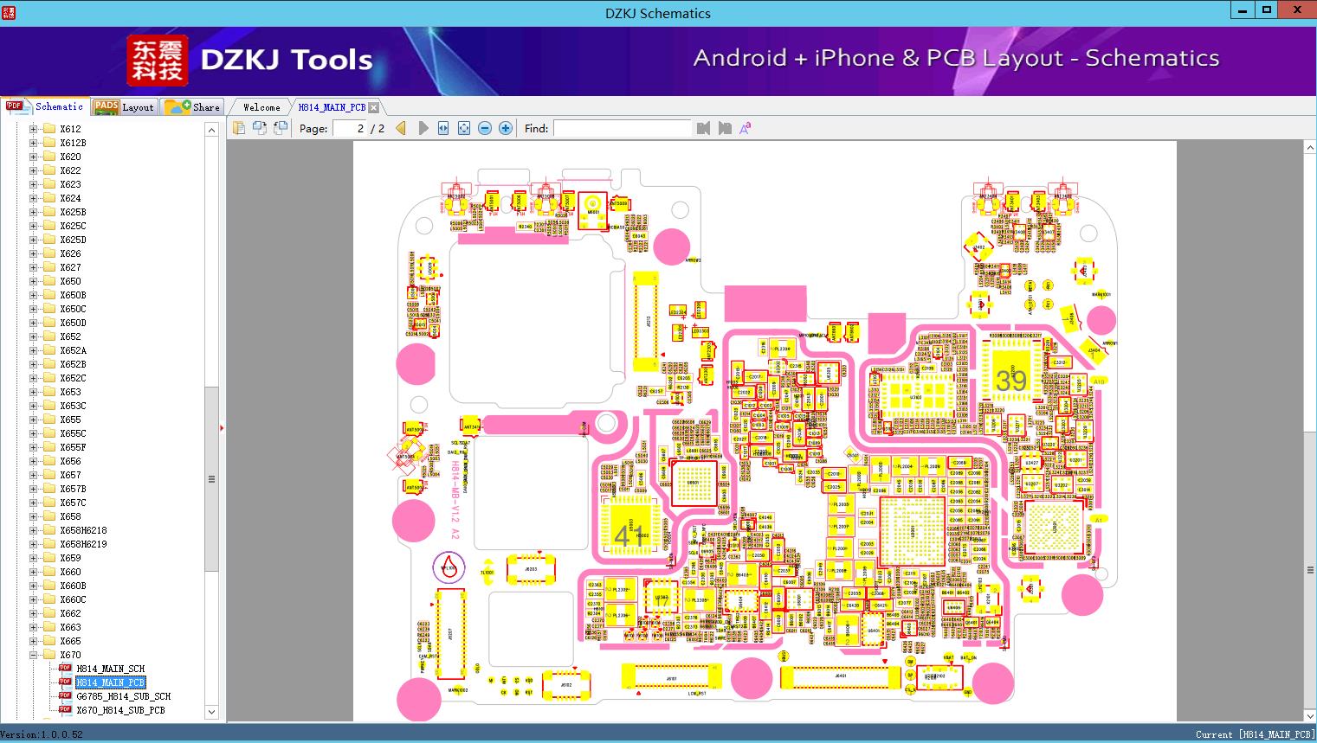
Task: Expand the X665 folder node
Action: [x=34, y=641]
